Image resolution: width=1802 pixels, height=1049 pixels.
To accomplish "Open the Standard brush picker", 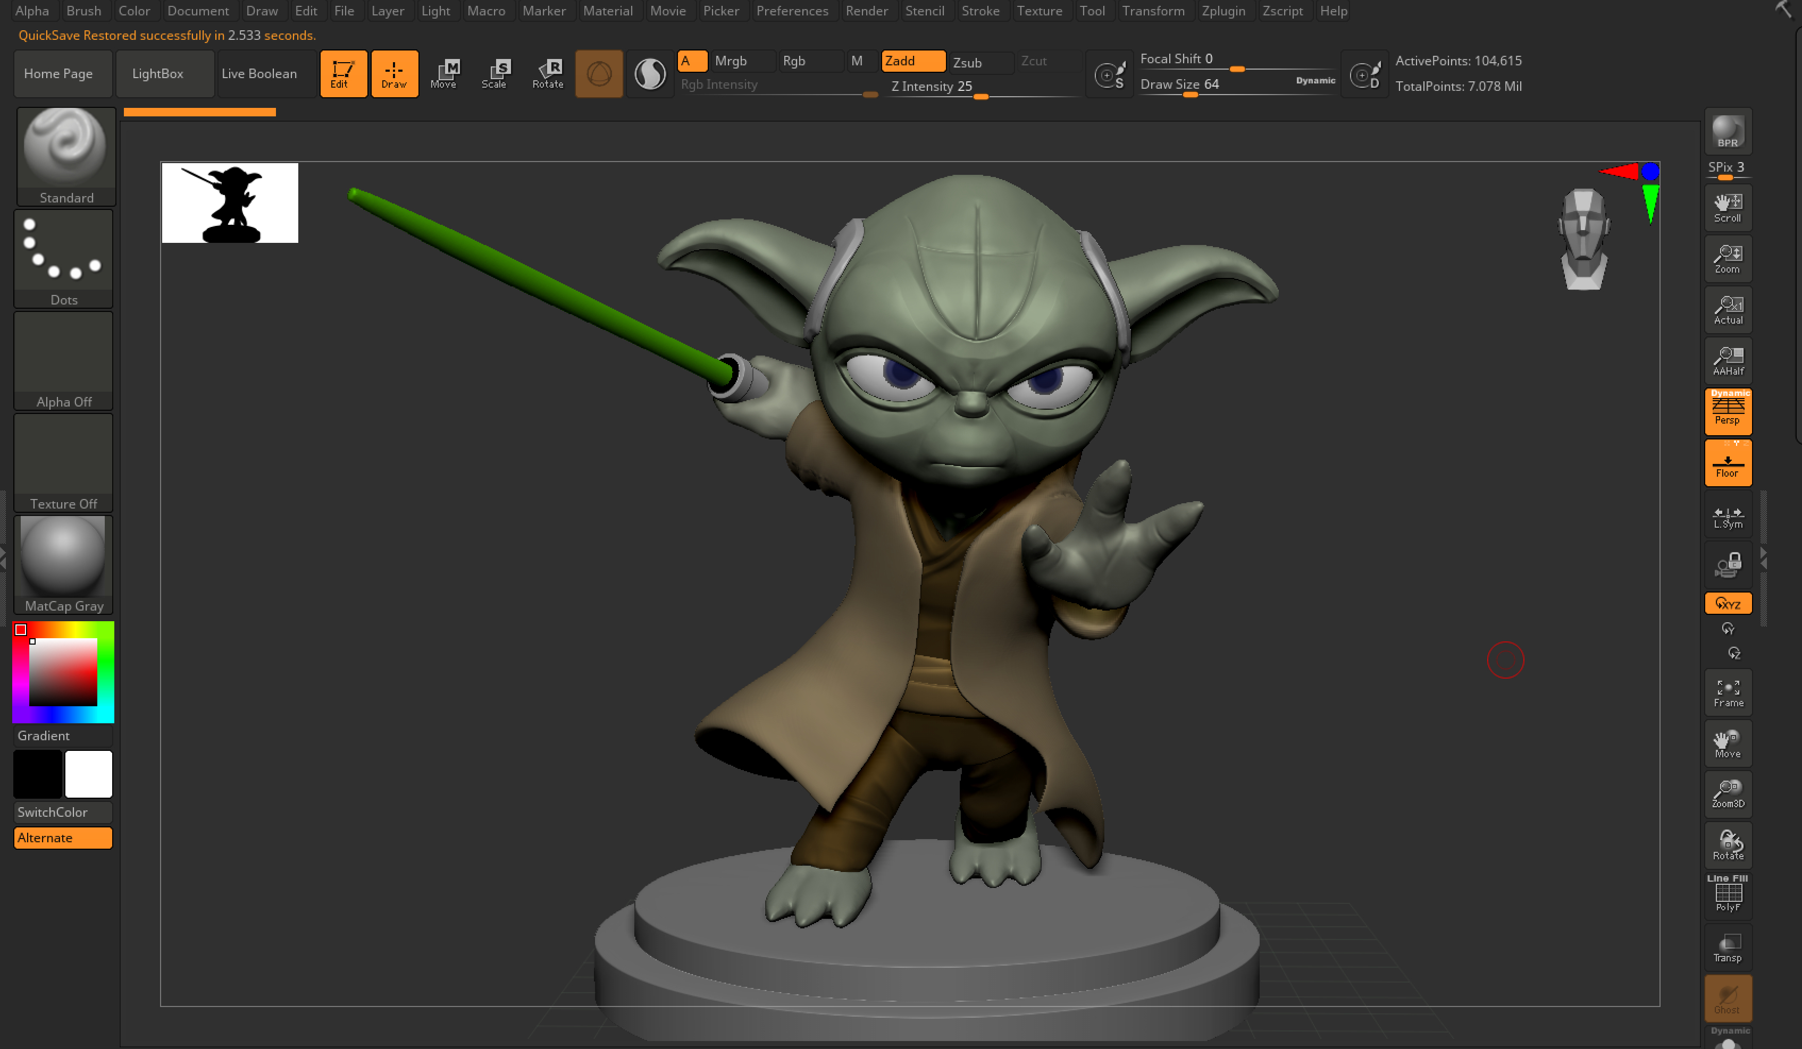I will click(x=66, y=156).
